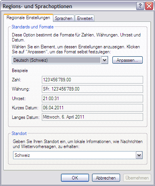Open the Sprachen tab
Viewport: 155px width, 186px height.
coord(64,18)
